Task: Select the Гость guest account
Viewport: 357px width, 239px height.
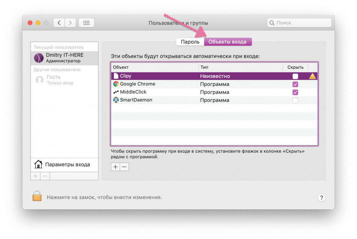Action: coord(64,80)
